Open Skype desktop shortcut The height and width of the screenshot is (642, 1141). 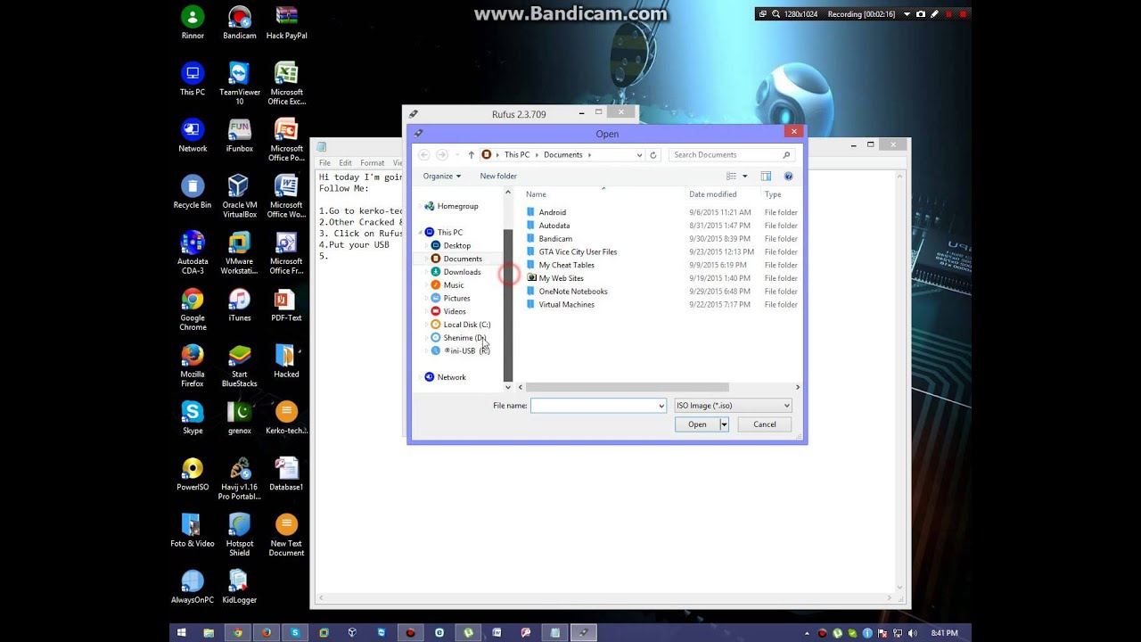193,417
